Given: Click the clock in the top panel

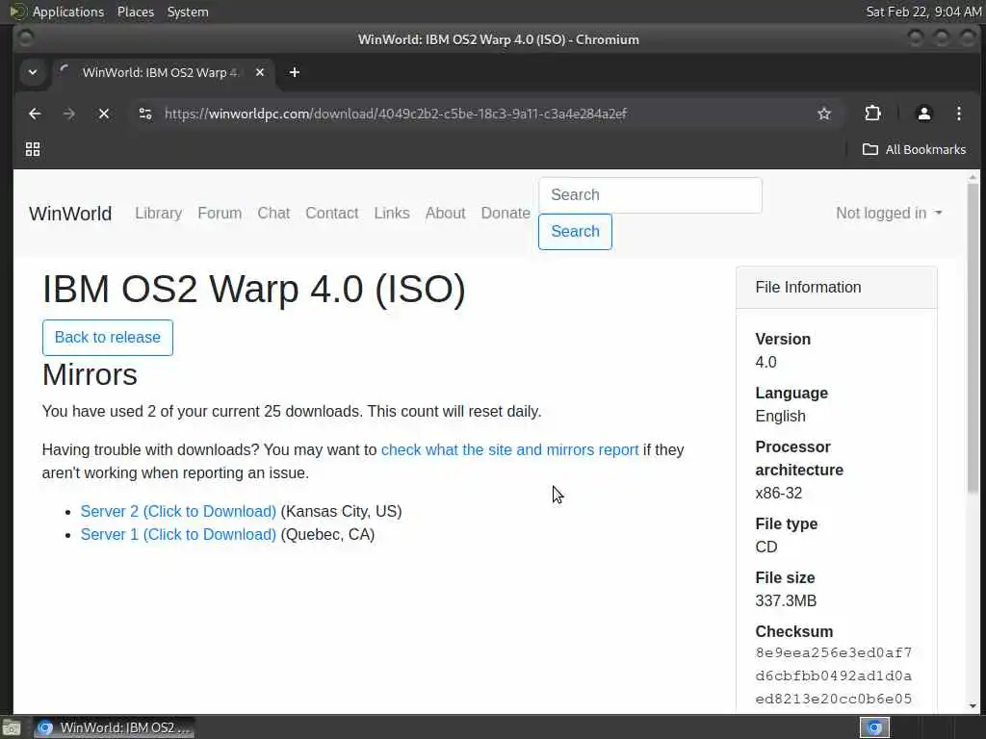Looking at the screenshot, I should (x=923, y=12).
